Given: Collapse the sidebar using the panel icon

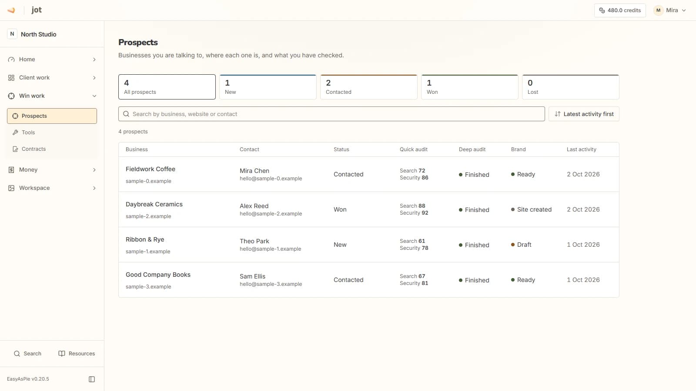Looking at the screenshot, I should tap(92, 379).
